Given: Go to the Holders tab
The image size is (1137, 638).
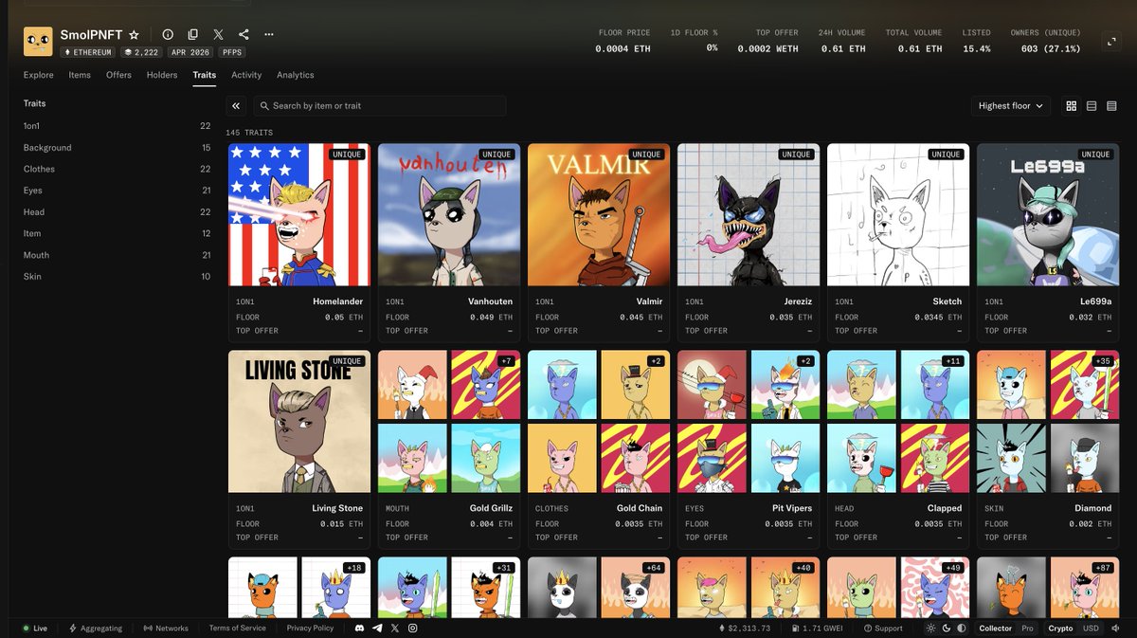Looking at the screenshot, I should pos(162,75).
